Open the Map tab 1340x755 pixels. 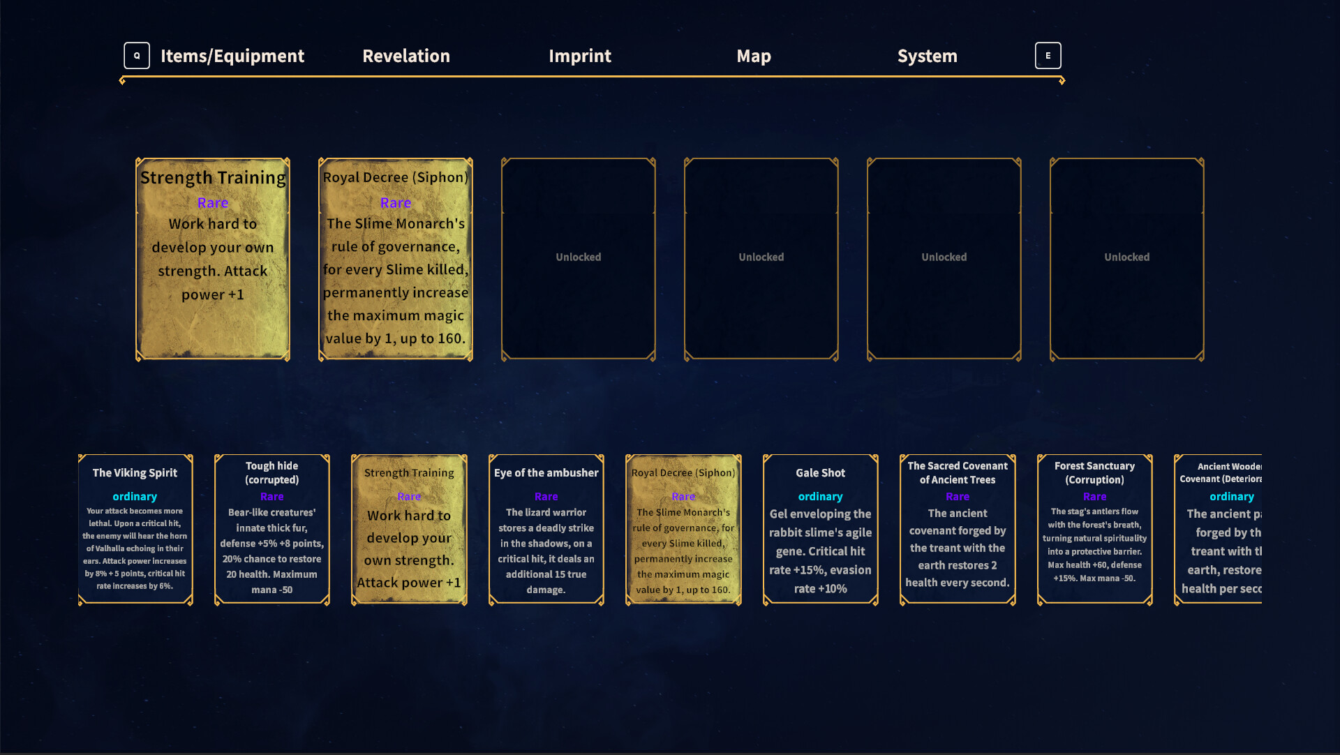point(754,56)
